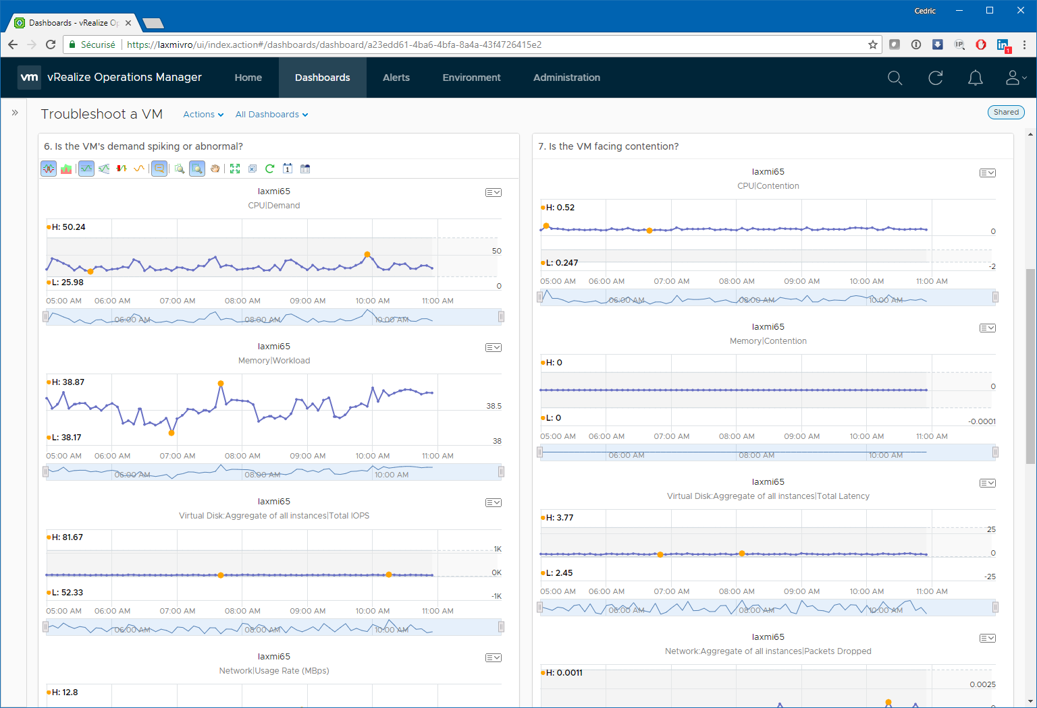This screenshot has height=708, width=1037.
Task: Toggle the split charts toolbar button
Action: [x=49, y=169]
